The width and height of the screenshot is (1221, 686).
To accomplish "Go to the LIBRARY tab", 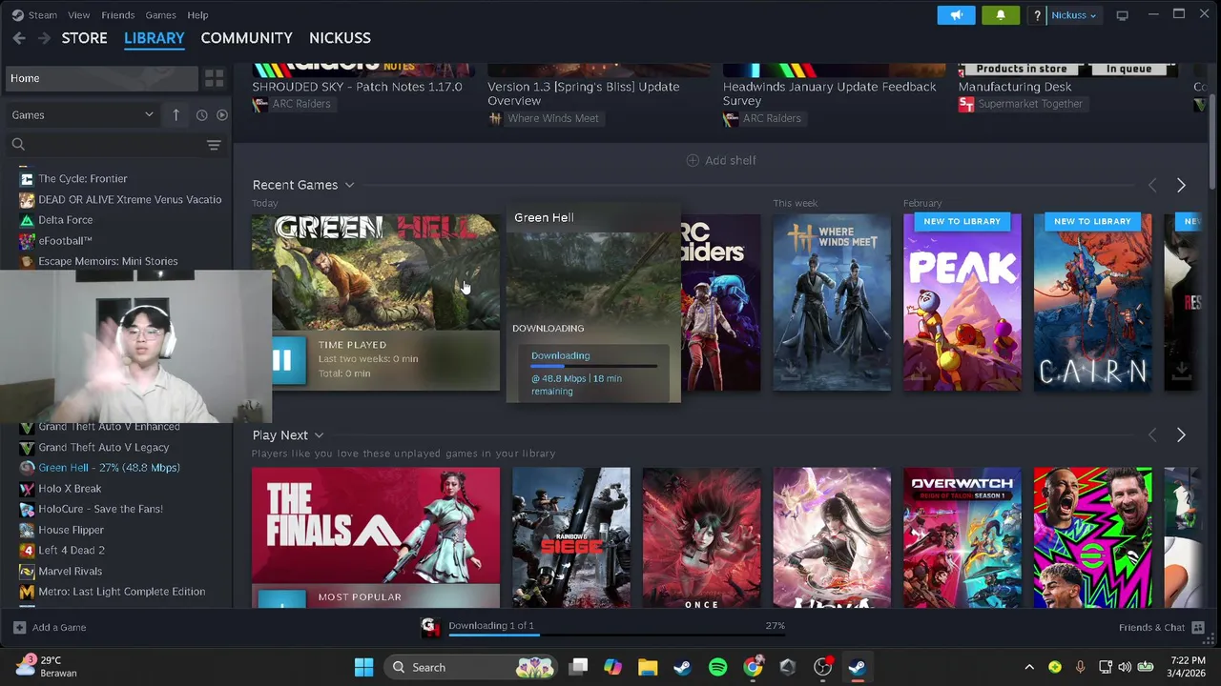I will pos(154,38).
